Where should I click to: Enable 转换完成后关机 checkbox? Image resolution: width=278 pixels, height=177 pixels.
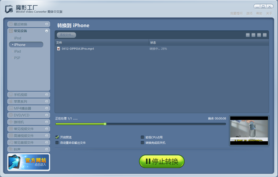point(142,143)
